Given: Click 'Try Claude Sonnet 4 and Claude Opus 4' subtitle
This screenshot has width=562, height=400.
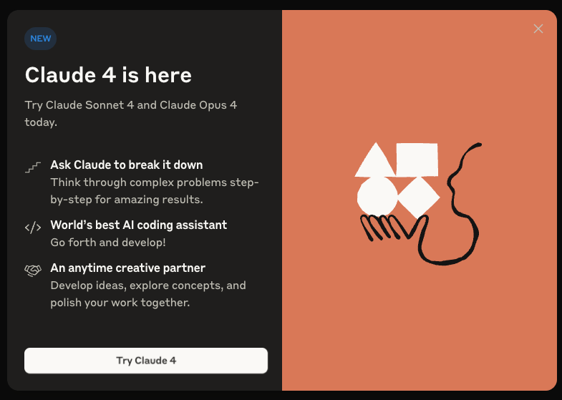Looking at the screenshot, I should (x=131, y=114).
